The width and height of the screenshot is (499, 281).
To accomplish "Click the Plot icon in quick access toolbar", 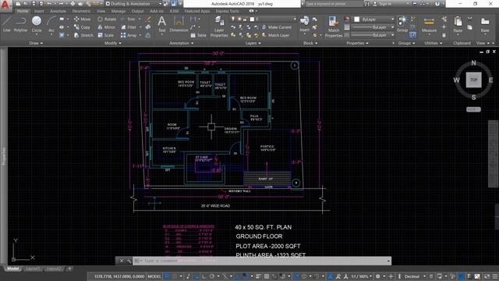I will [x=73, y=4].
